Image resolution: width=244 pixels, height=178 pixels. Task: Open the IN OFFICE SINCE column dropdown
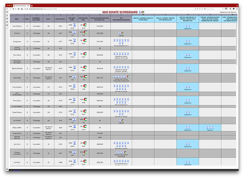pyautogui.click(x=65, y=20)
